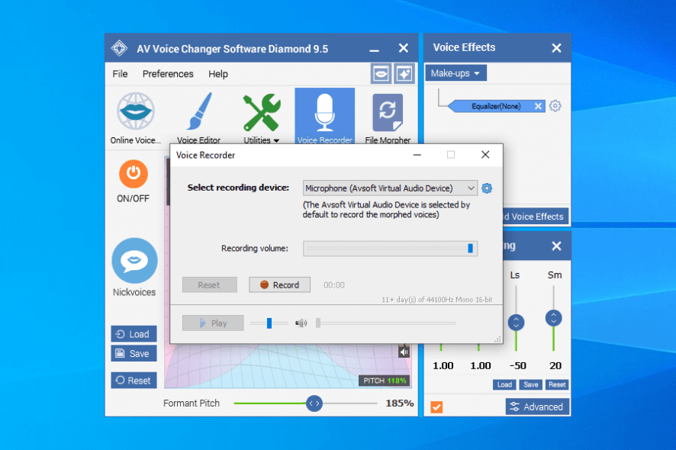Image resolution: width=676 pixels, height=450 pixels.
Task: Click the Reset button in Voice Recorder
Action: (209, 285)
